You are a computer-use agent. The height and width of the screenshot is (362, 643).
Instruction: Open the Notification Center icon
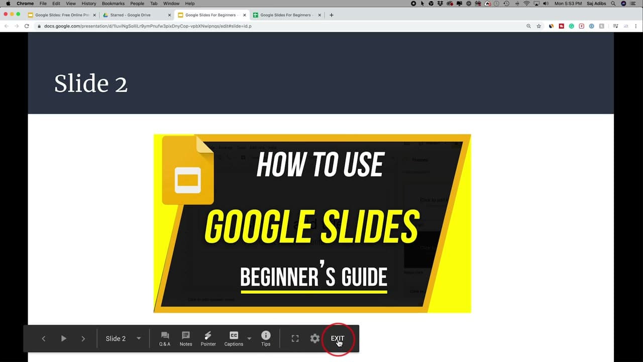[634, 4]
